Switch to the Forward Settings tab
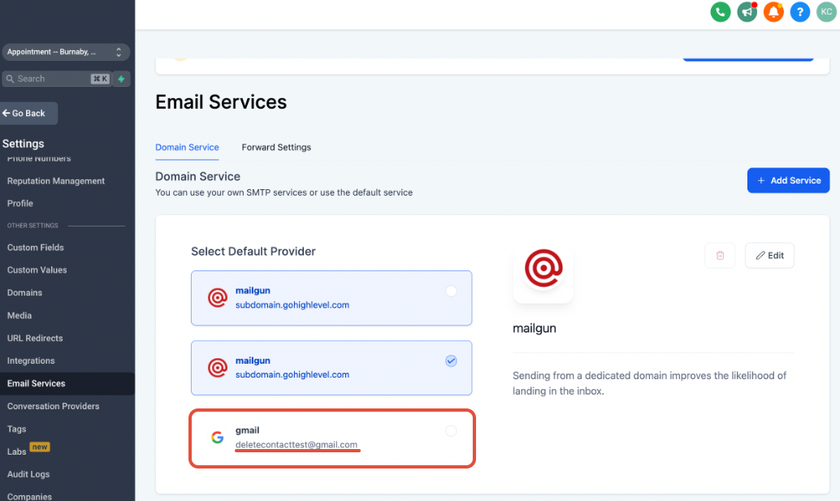The image size is (840, 501). pyautogui.click(x=276, y=147)
